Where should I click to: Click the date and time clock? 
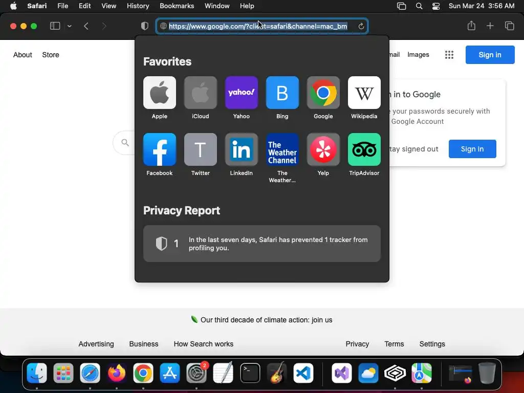pyautogui.click(x=481, y=6)
